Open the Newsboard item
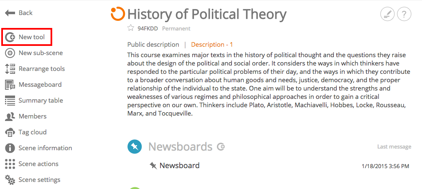The image size is (422, 189). click(180, 165)
